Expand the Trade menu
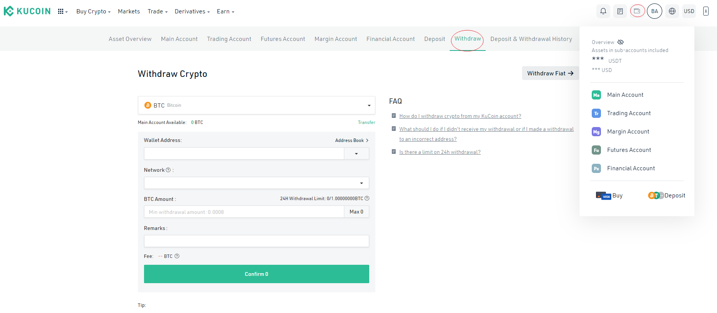Screen dimensions: 717x313 tap(157, 11)
